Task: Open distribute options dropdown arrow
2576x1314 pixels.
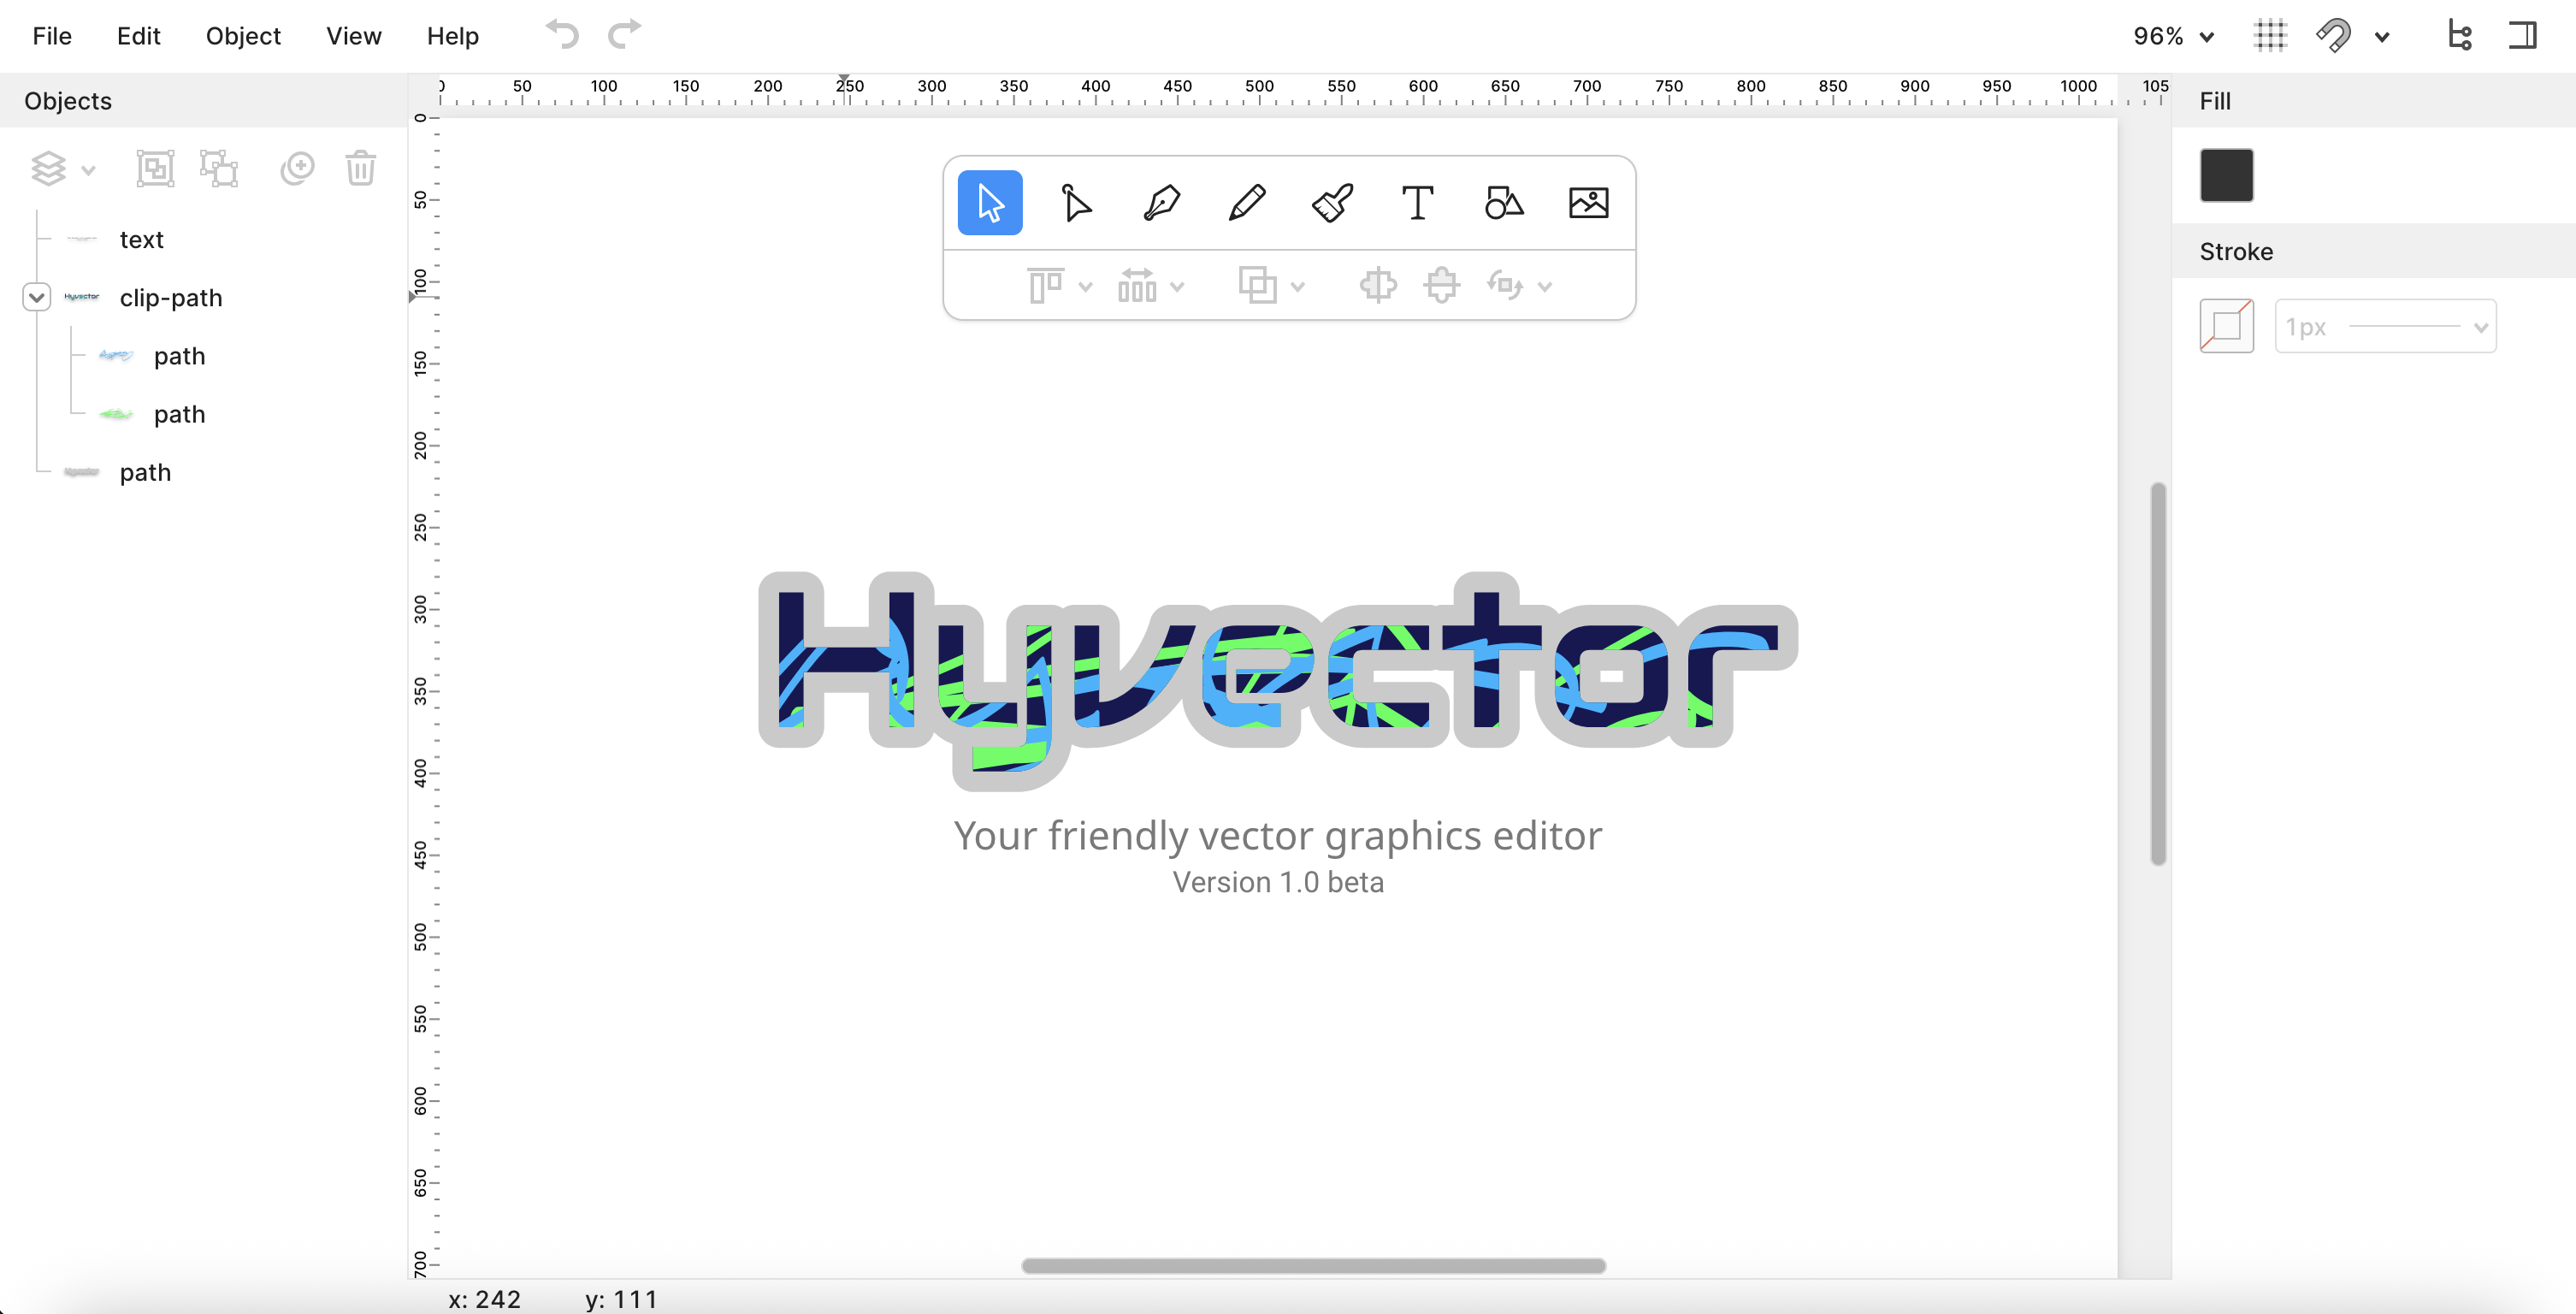Action: click(1177, 288)
